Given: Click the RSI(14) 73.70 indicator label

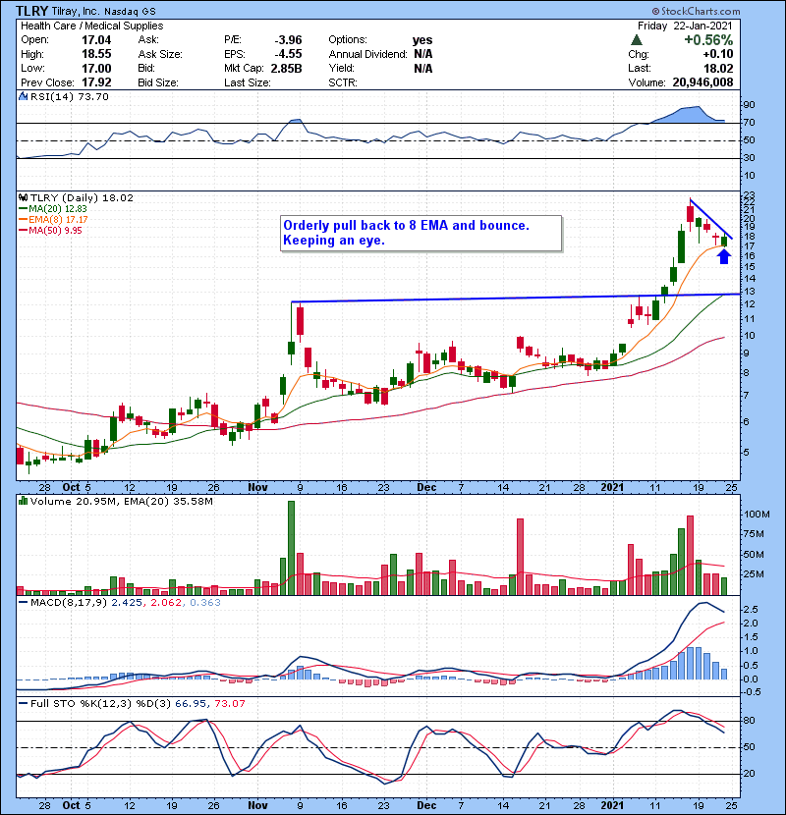Looking at the screenshot, I should click(x=69, y=96).
